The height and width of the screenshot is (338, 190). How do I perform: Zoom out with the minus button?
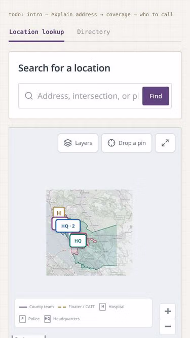pyautogui.click(x=168, y=326)
